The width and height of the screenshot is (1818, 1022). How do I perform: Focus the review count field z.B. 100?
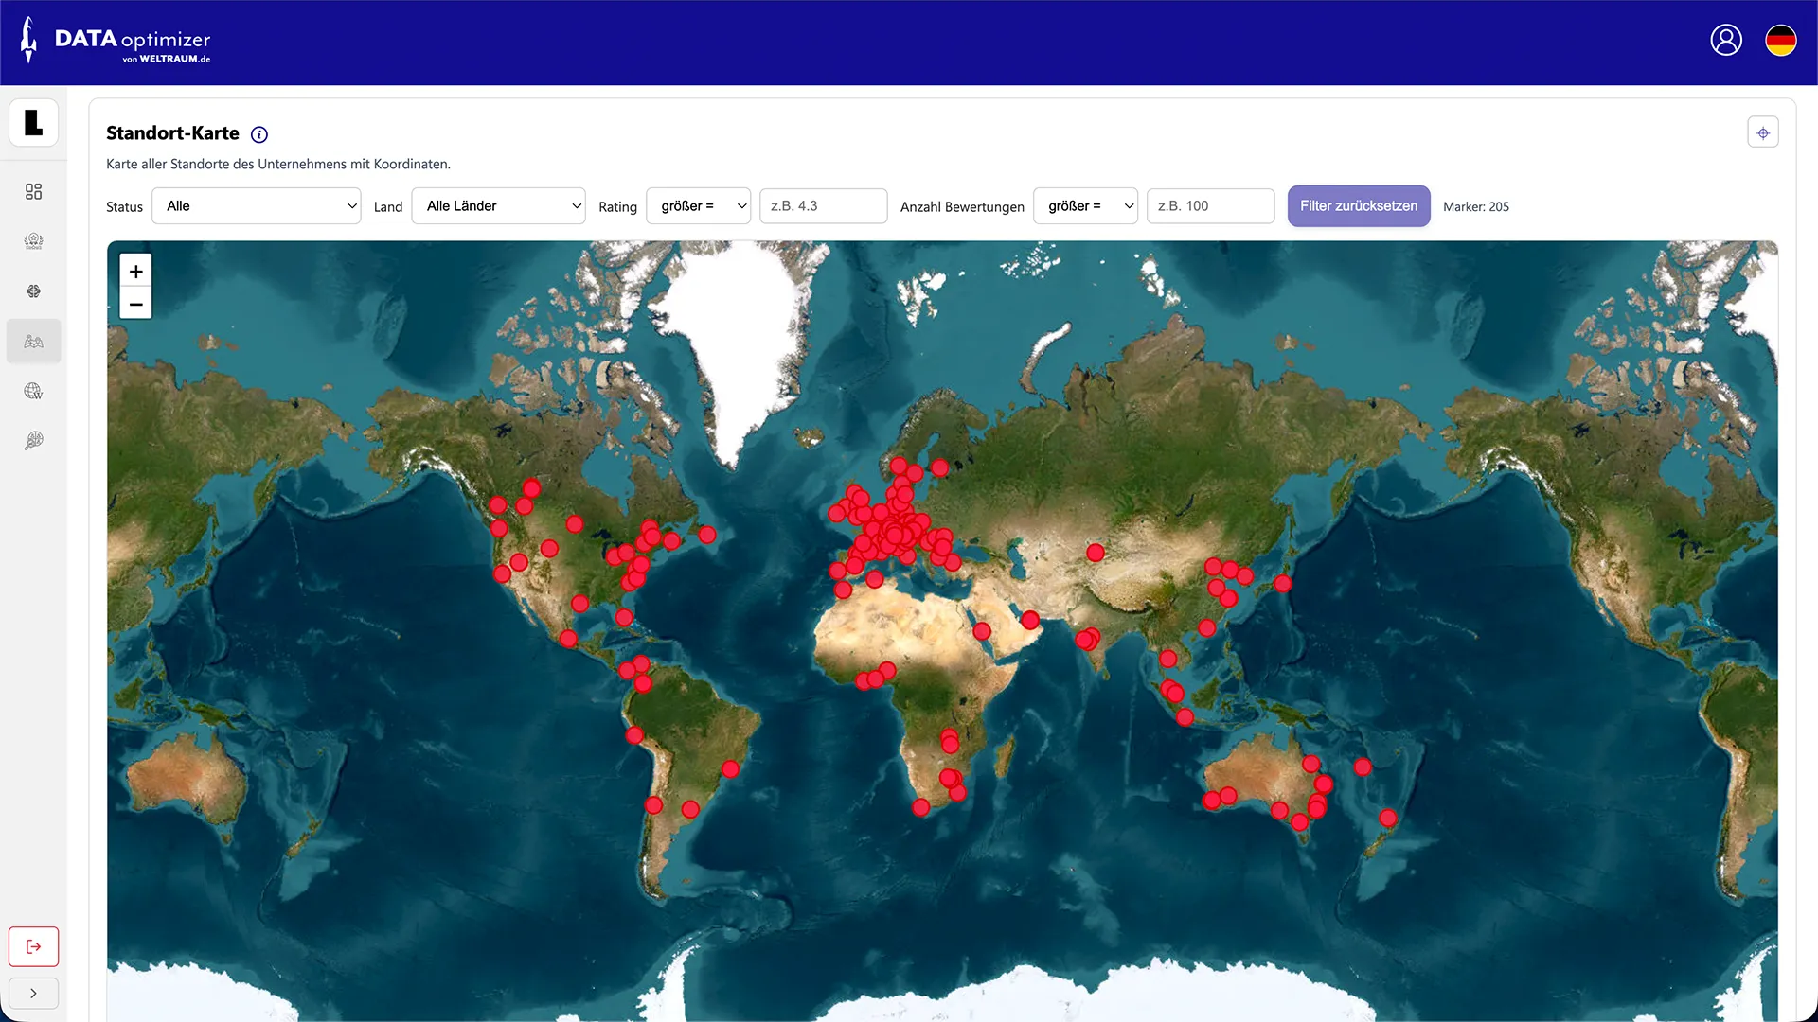click(1211, 206)
